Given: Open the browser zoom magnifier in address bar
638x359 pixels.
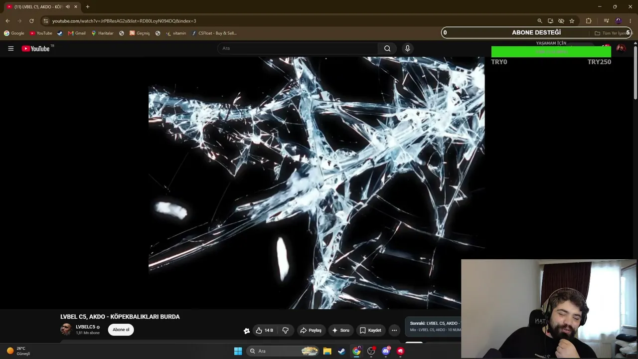Looking at the screenshot, I should tap(539, 21).
